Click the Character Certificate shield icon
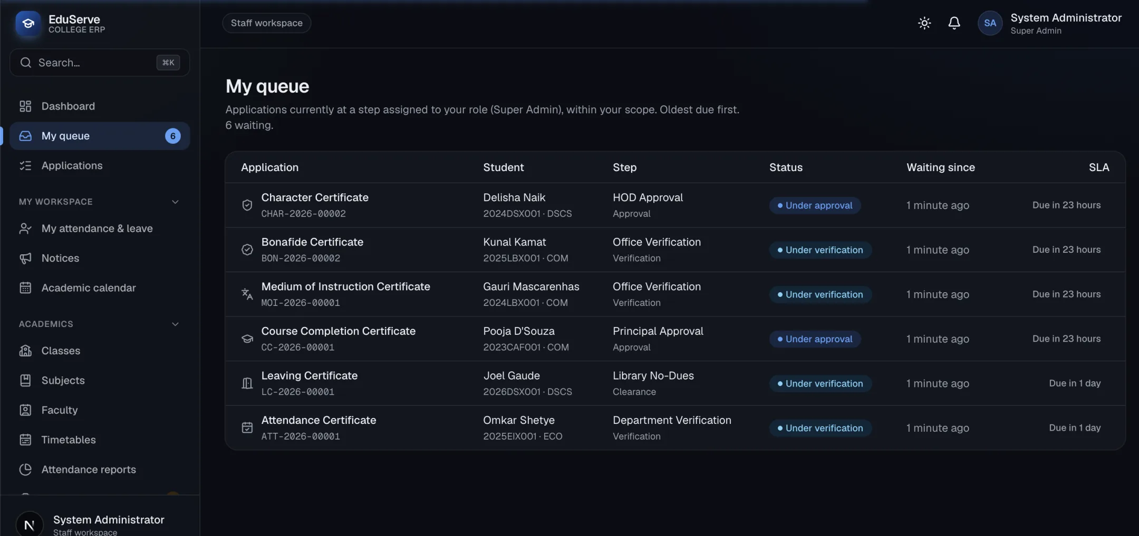Viewport: 1139px width, 536px height. pos(247,205)
